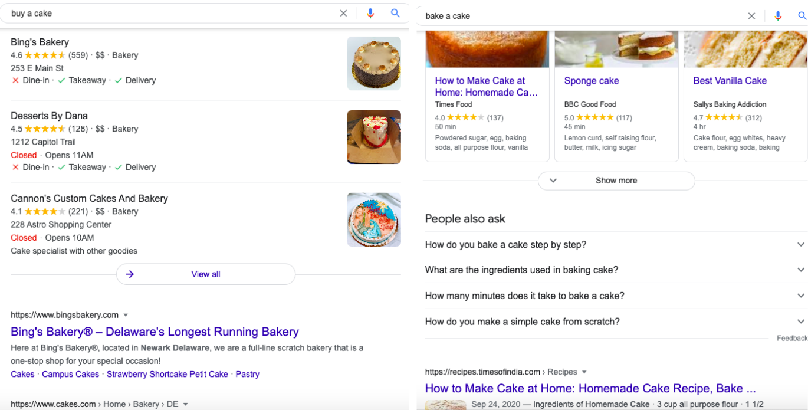Click the https://www.bingsbakery.com URL text
Image resolution: width=808 pixels, height=410 pixels.
tap(64, 315)
